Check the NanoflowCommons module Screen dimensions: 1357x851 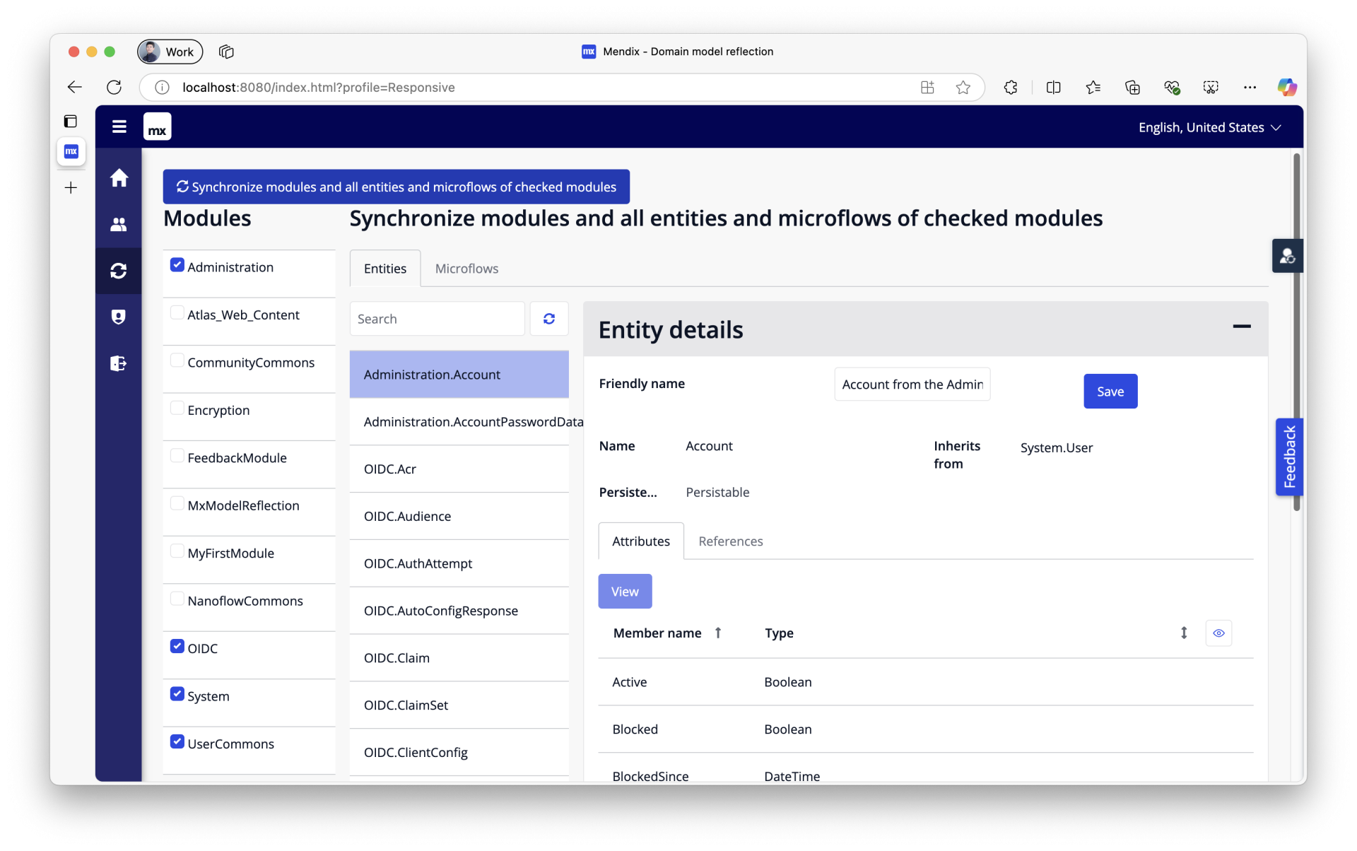[177, 599]
